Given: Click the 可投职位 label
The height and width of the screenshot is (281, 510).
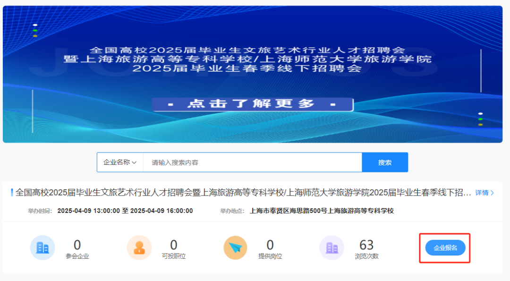Looking at the screenshot, I should point(174,256).
